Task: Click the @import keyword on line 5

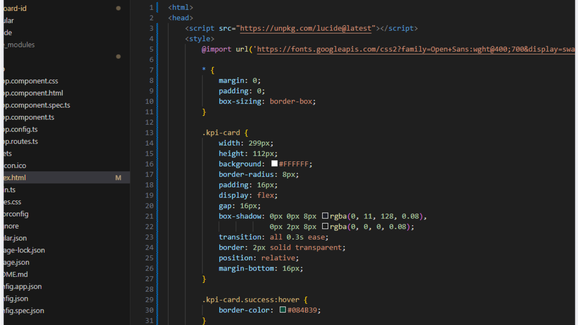Action: (x=216, y=49)
